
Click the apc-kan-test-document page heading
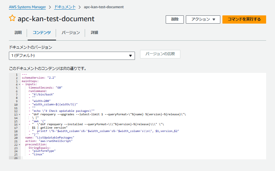56,18
